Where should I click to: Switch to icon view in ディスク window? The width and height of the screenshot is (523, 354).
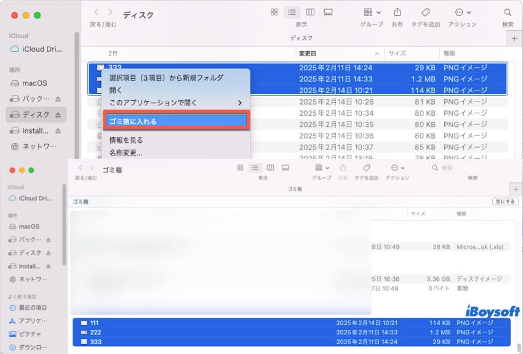click(x=274, y=12)
